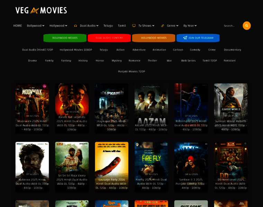Open the Kapkapiii 2025 movie poster
Viewport: 263px width, 207px height.
click(x=111, y=108)
